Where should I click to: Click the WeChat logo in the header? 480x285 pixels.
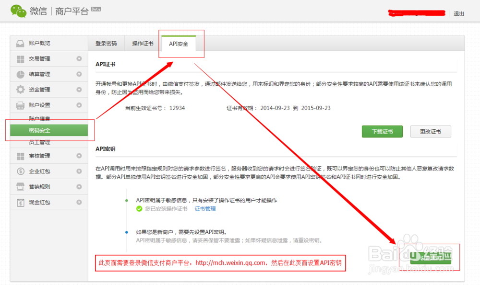point(18,11)
